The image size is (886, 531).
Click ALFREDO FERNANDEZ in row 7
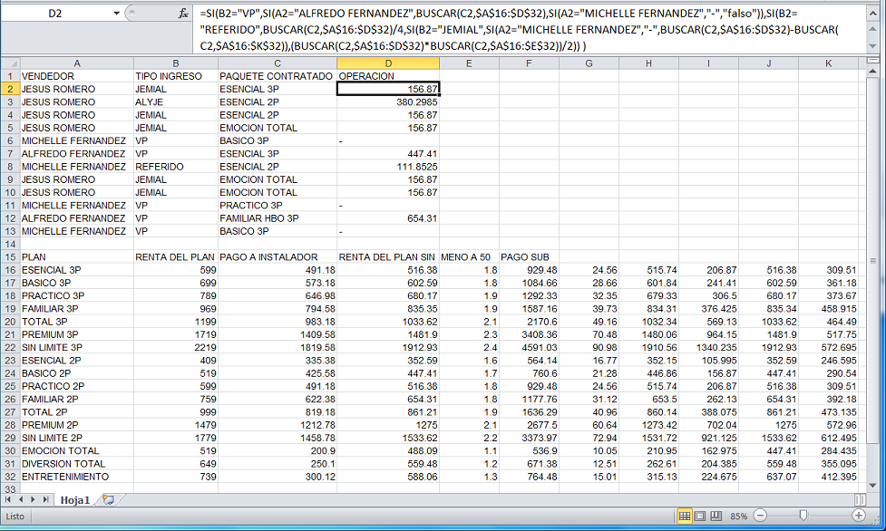[77, 154]
